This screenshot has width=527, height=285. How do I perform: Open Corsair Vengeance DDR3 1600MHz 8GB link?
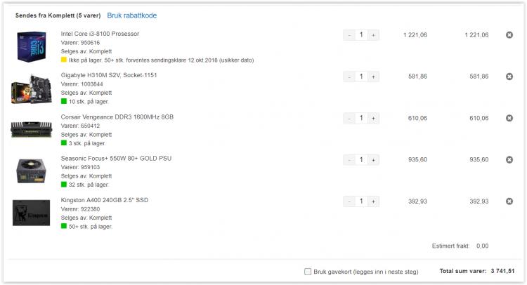117,117
